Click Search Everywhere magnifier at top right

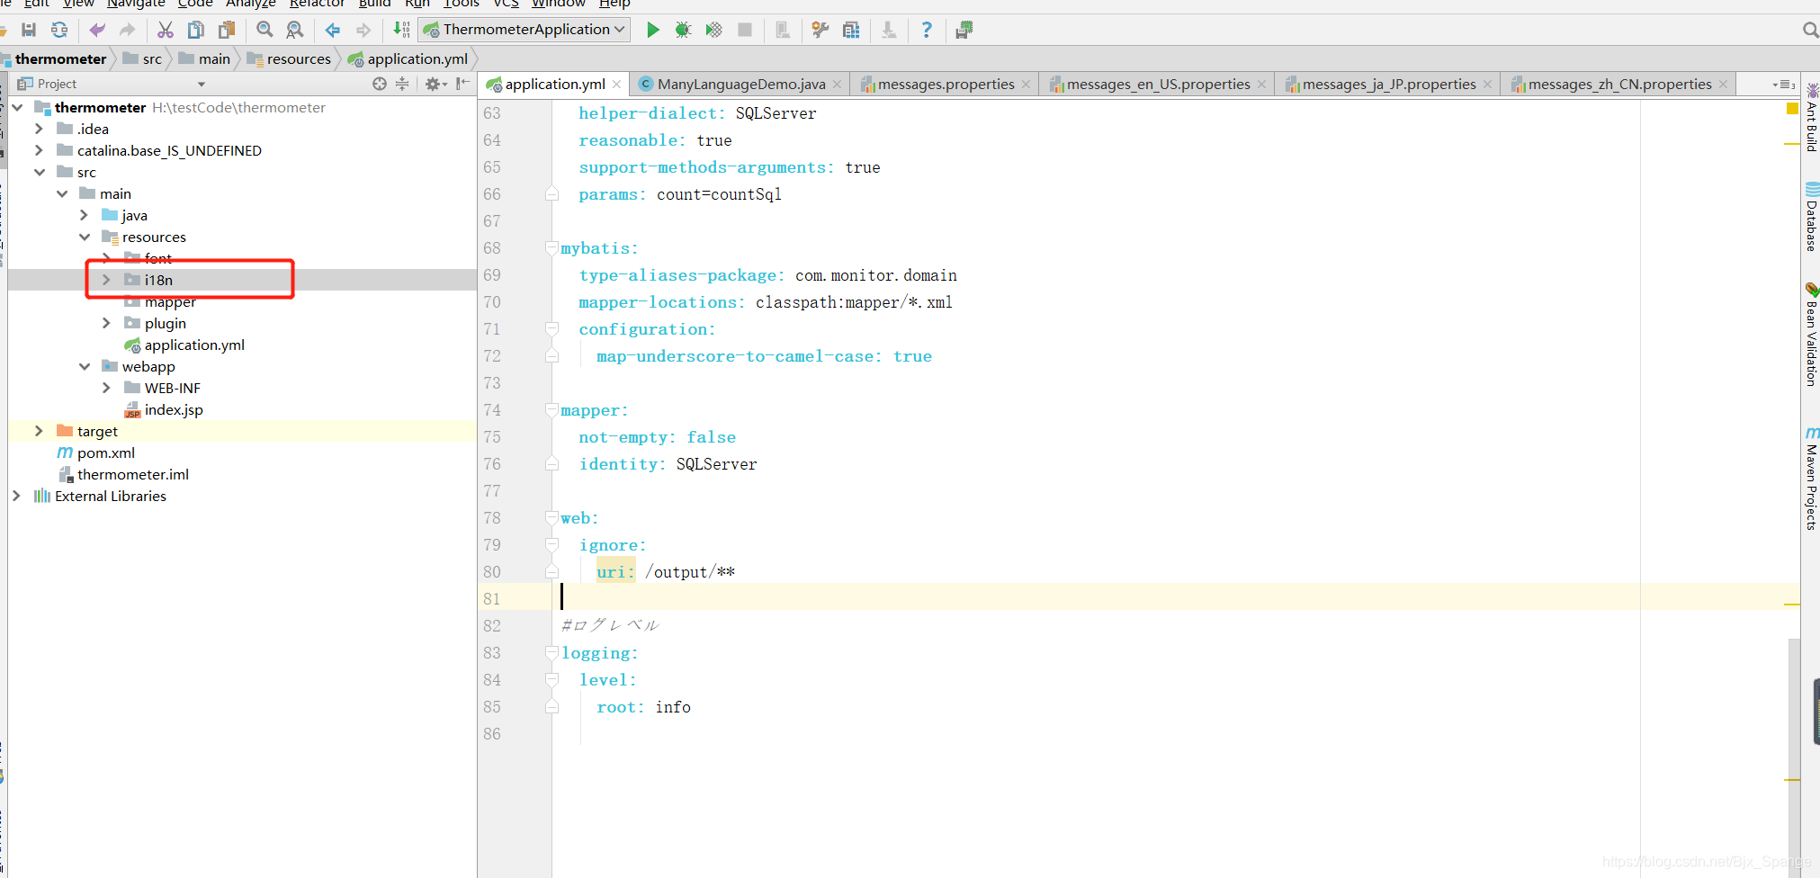click(x=1810, y=30)
